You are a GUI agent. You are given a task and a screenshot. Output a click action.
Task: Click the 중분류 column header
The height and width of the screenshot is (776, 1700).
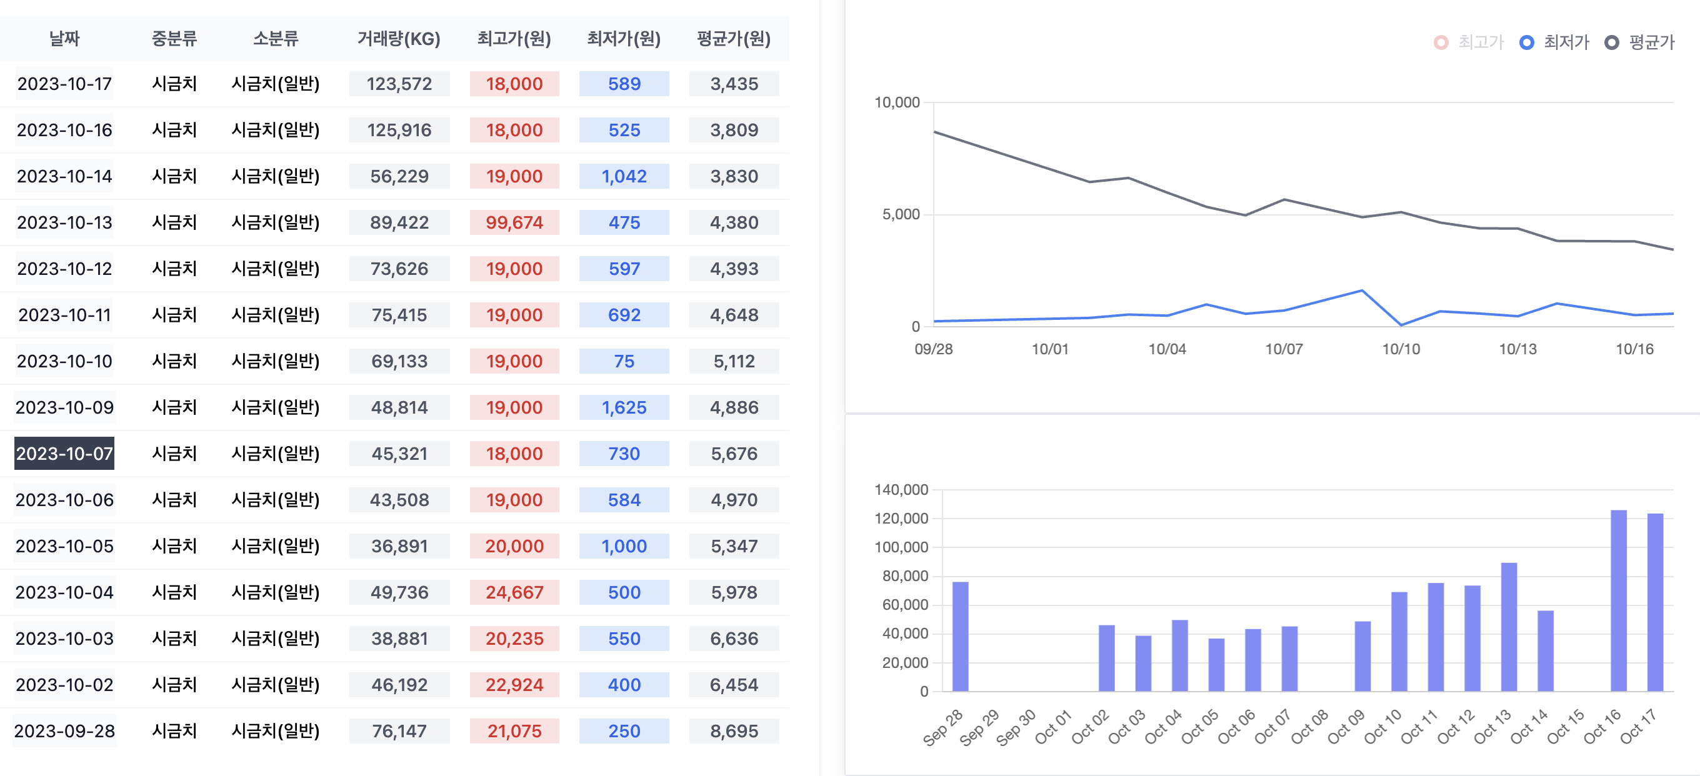(x=174, y=38)
